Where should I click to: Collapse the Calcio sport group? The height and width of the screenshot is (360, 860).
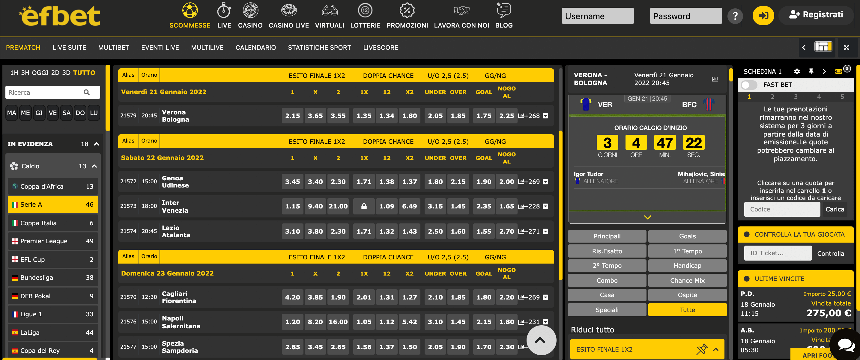point(94,166)
